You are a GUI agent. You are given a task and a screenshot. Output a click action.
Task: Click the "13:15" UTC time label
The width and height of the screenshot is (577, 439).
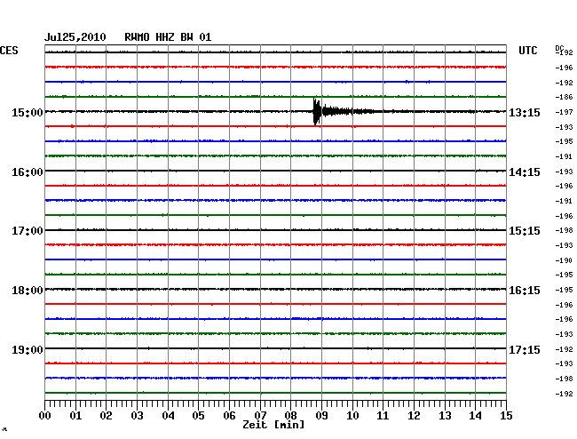[x=525, y=112]
